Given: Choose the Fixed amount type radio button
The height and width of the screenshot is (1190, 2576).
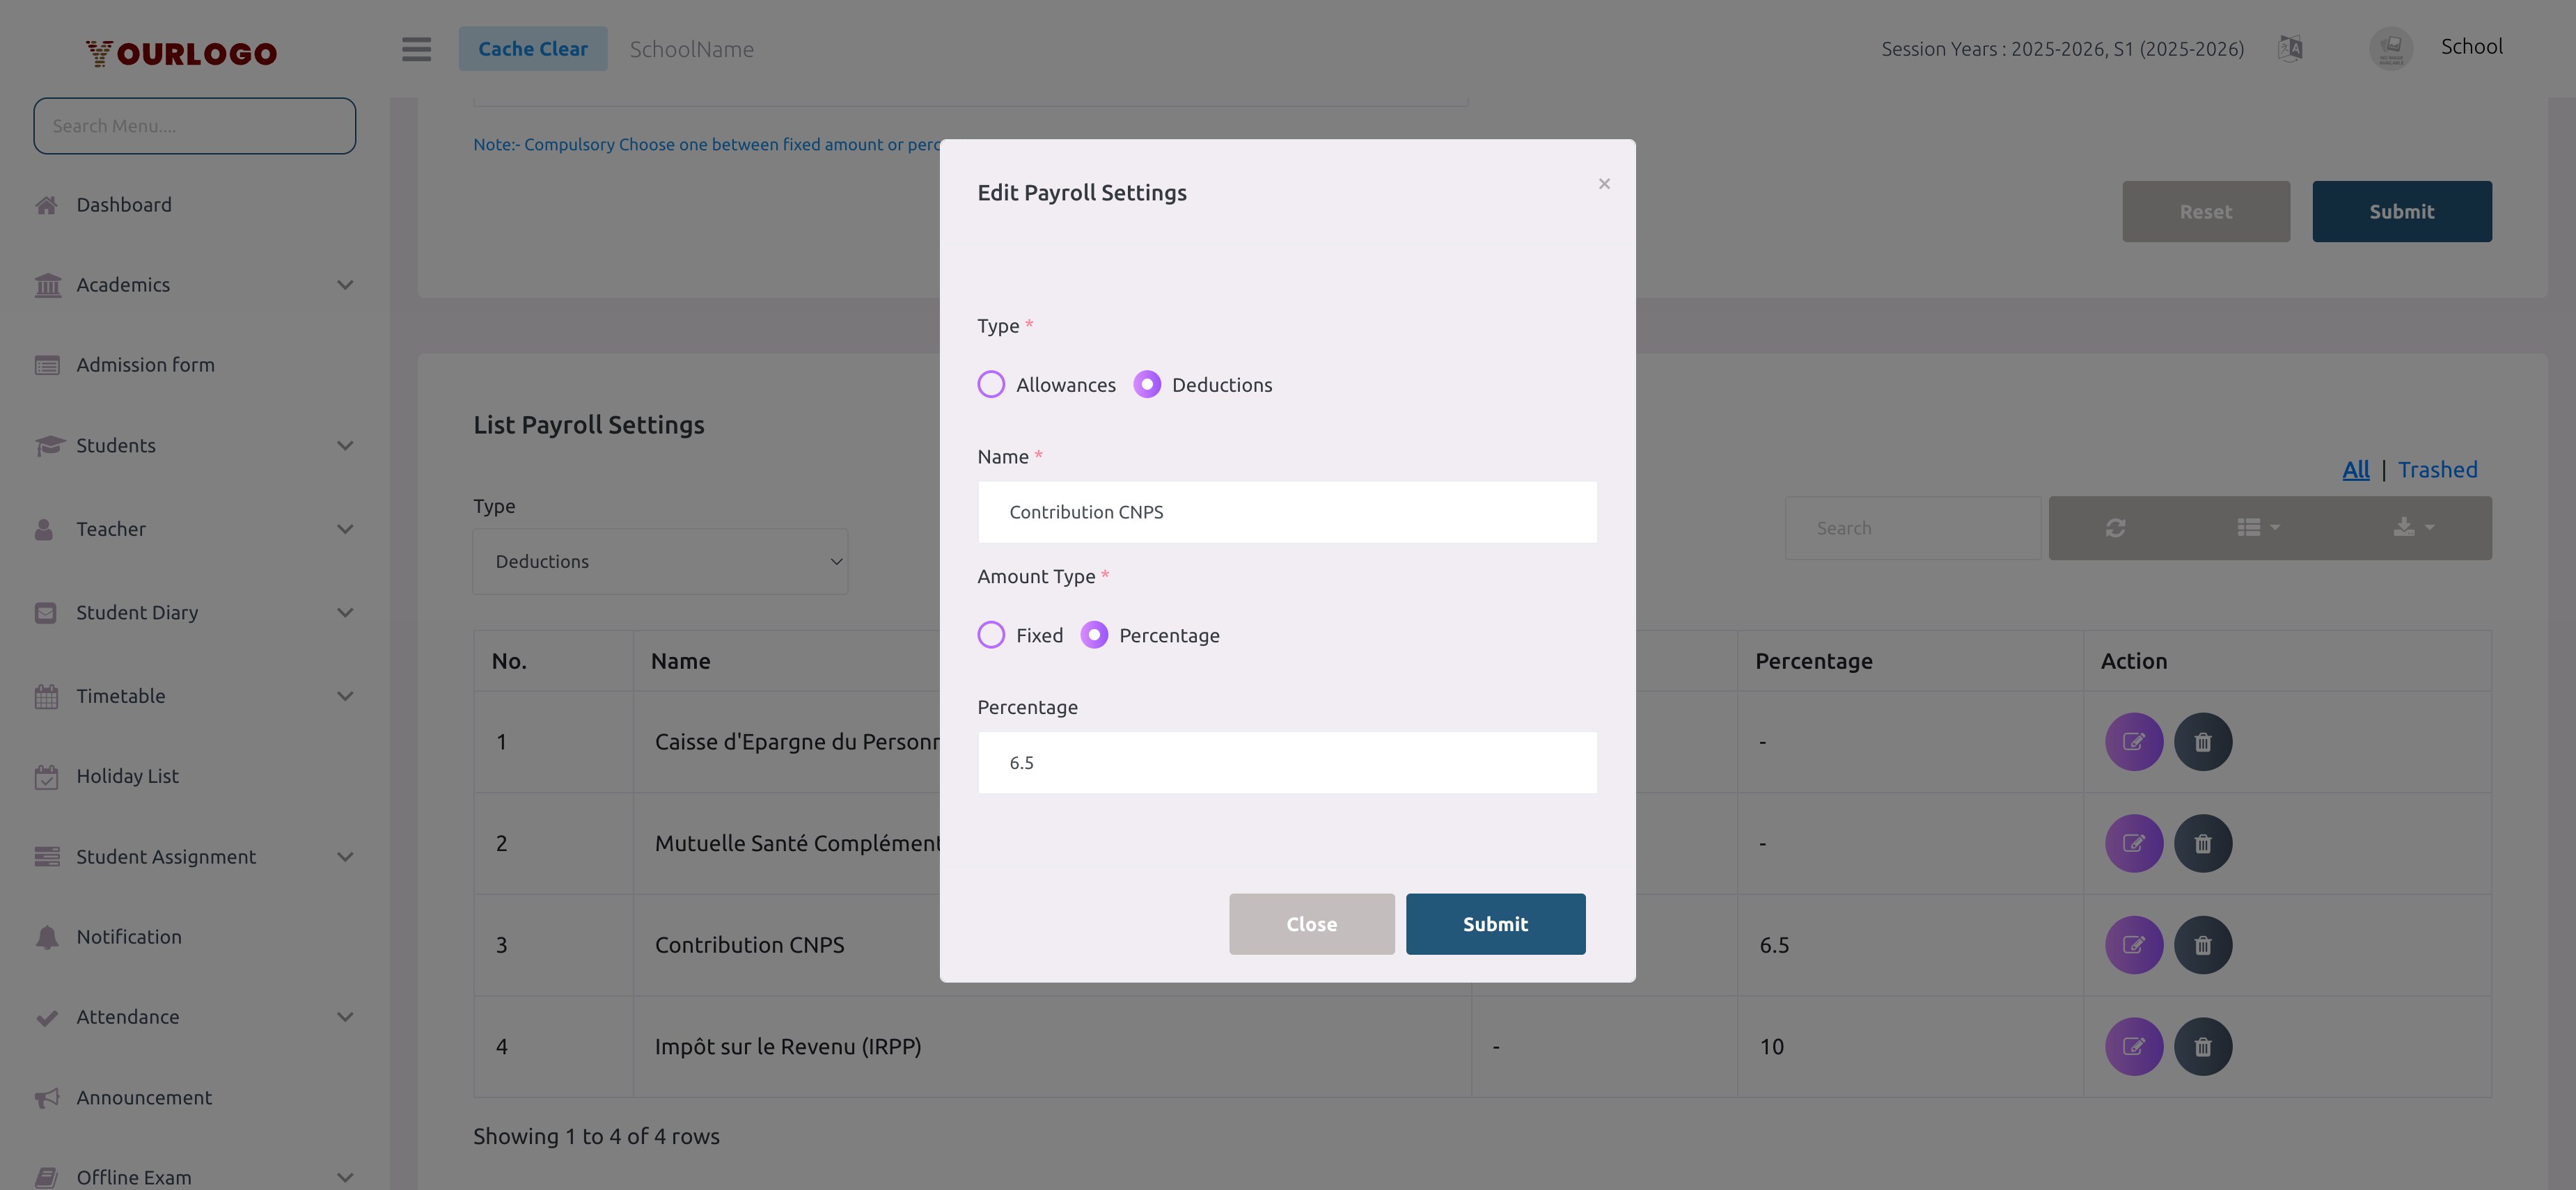Looking at the screenshot, I should [991, 635].
